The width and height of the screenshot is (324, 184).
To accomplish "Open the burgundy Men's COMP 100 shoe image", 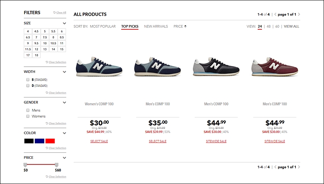I will pyautogui.click(x=275, y=67).
